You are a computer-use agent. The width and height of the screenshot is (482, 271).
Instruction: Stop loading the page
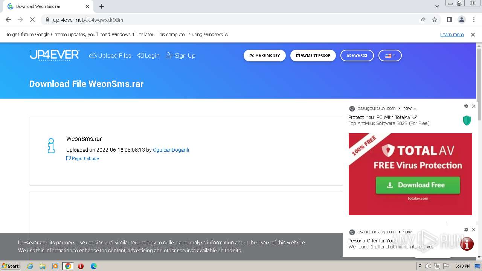[x=32, y=20]
